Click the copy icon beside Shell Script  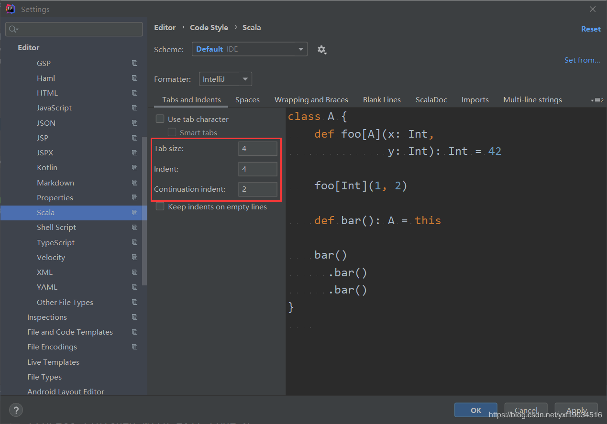pyautogui.click(x=134, y=227)
